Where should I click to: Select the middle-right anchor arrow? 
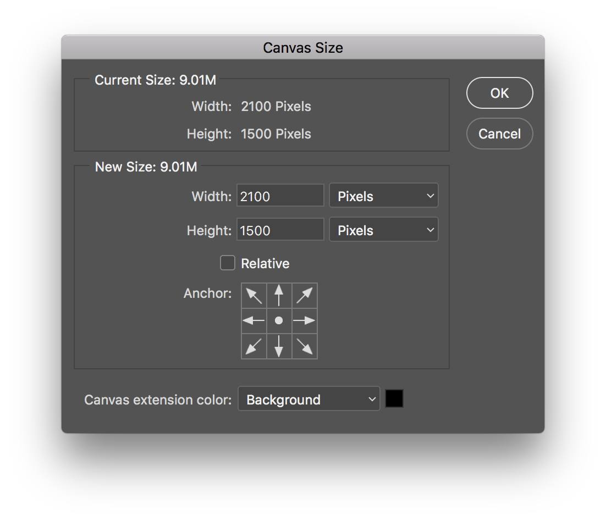[304, 320]
